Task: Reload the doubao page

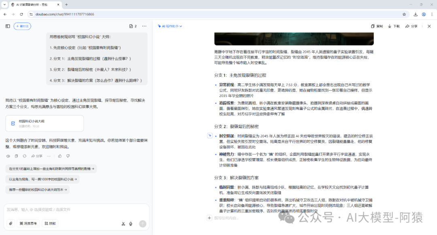Action: click(21, 14)
